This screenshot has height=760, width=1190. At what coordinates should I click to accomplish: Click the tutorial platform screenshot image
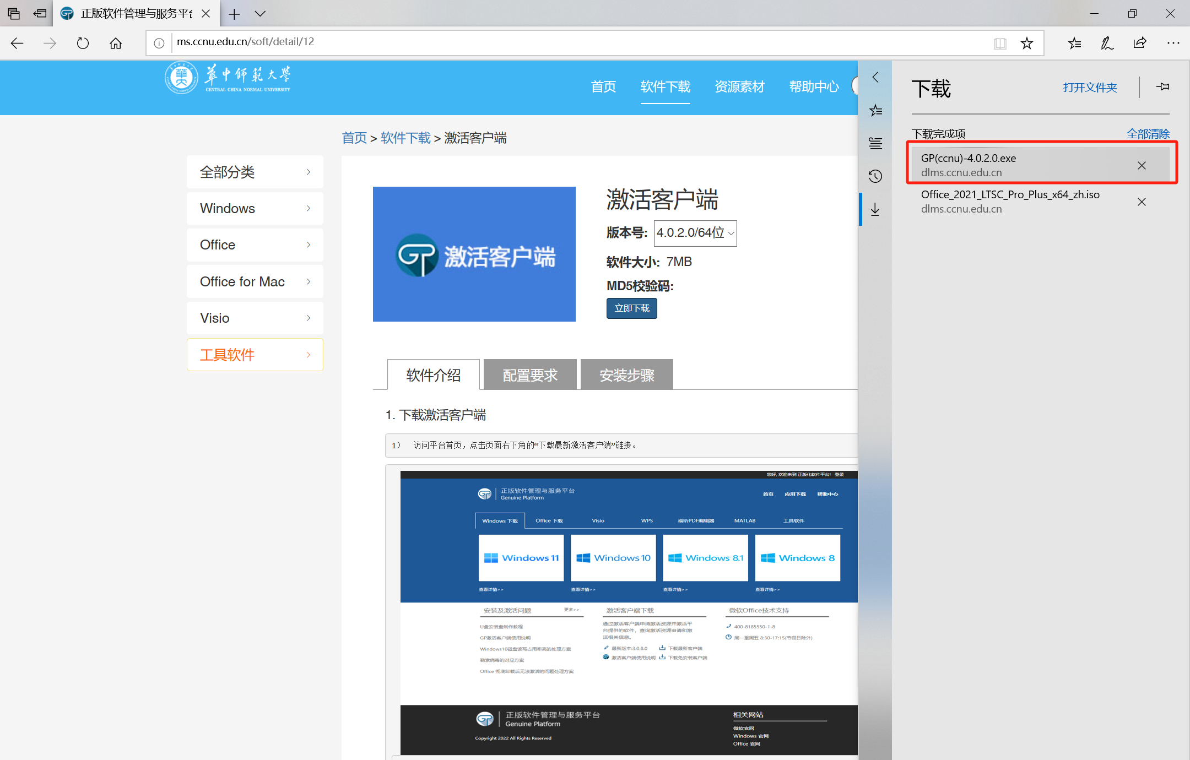tap(629, 612)
